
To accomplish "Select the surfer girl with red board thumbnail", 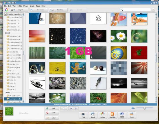I will [119, 19].
